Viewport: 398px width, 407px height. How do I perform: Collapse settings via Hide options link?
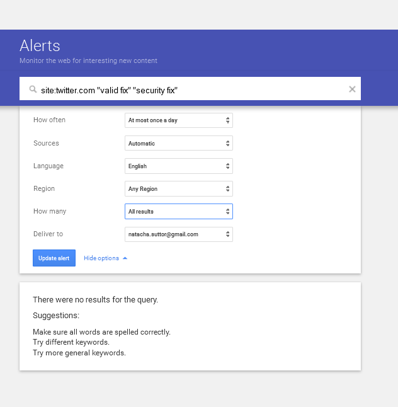pyautogui.click(x=105, y=258)
